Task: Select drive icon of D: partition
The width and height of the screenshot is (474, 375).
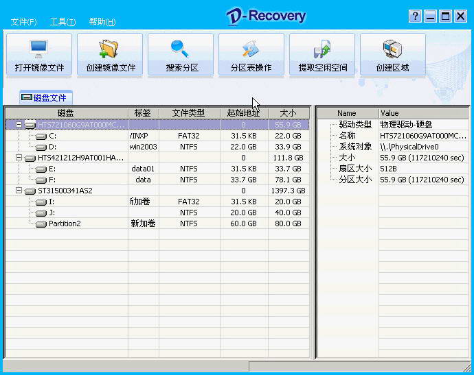Action: click(41, 147)
